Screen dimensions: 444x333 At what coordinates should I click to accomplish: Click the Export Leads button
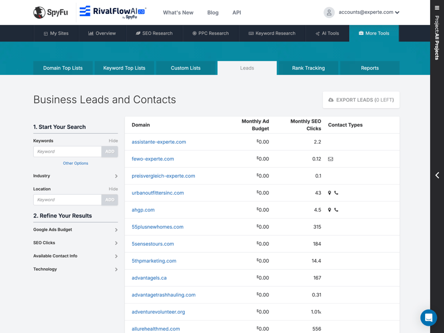[361, 100]
